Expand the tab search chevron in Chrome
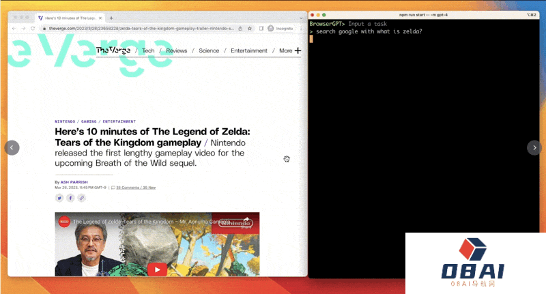Screen dimensions: 546x294 (x=301, y=18)
